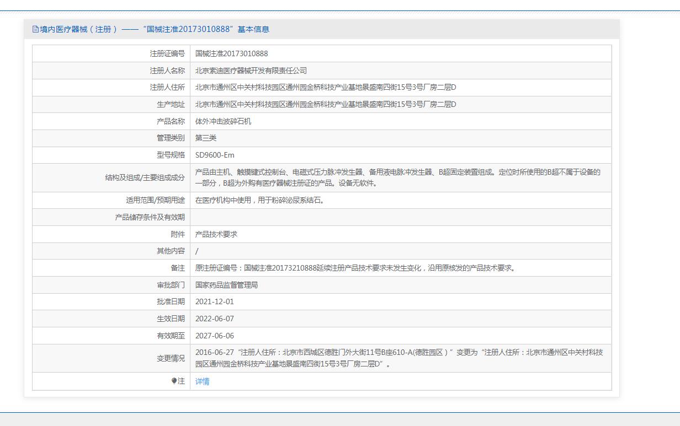Select management class value 第三类
Viewport: 680px width, 426px height.
coord(206,138)
